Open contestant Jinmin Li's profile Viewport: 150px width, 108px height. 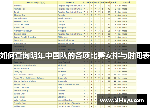tap(18, 6)
